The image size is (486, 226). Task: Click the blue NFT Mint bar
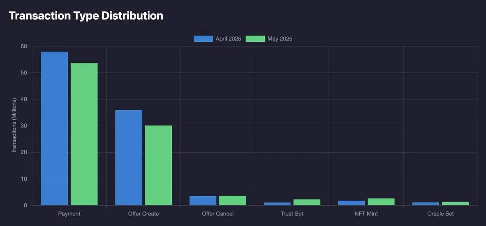pyautogui.click(x=351, y=203)
